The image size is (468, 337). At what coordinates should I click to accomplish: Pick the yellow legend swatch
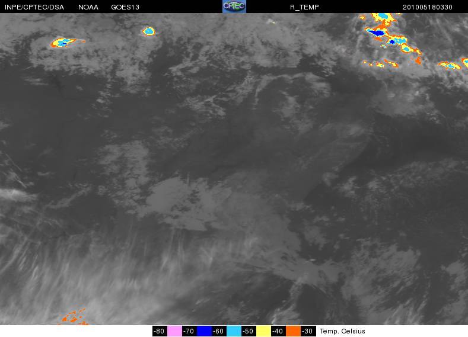tap(263, 331)
